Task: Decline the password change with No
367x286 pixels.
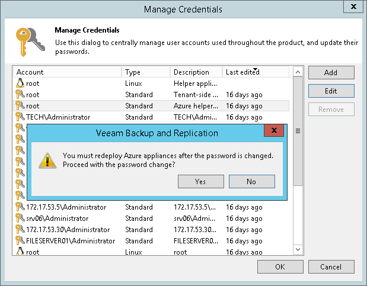Action: click(x=251, y=181)
